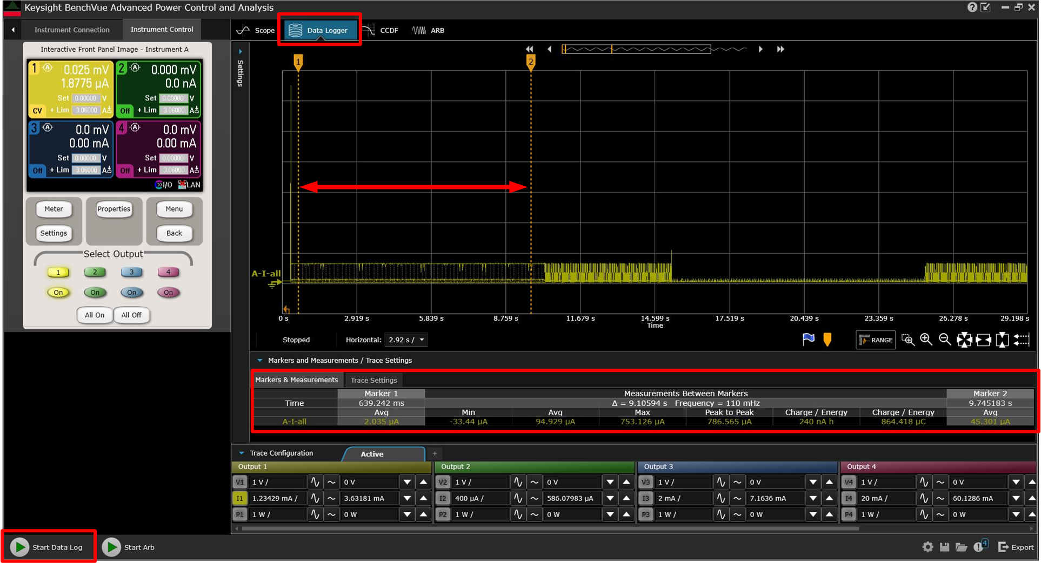Toggle yellow On button for output 1

pyautogui.click(x=58, y=293)
